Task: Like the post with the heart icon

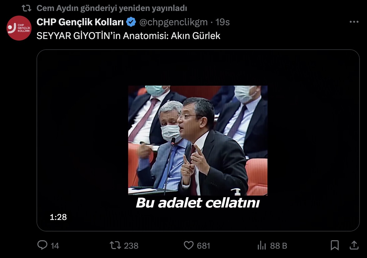Action: [x=188, y=246]
